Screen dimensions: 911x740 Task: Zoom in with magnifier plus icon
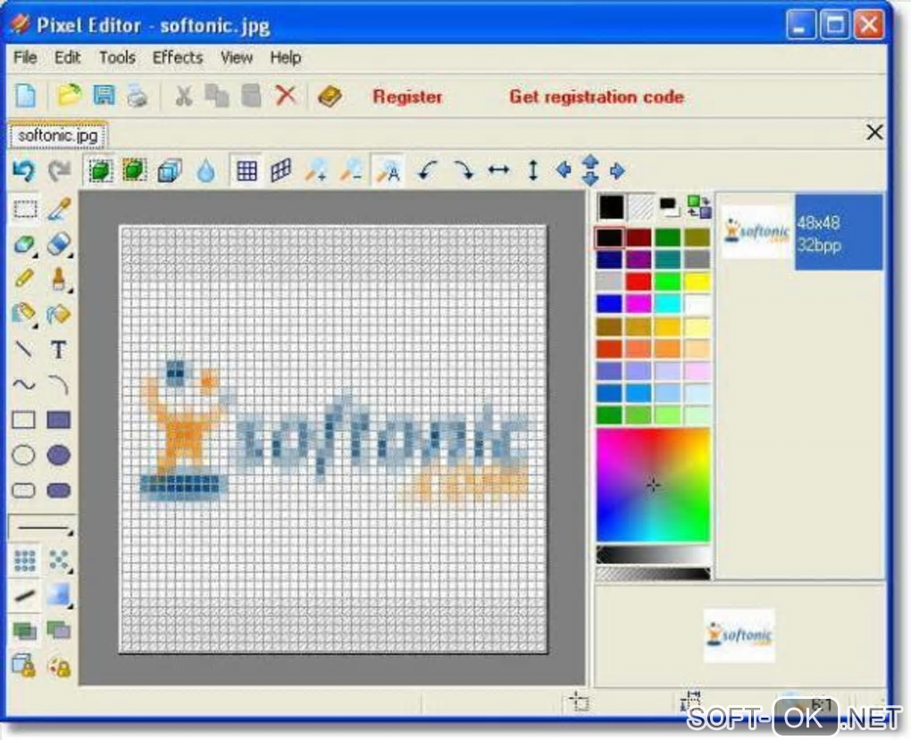(x=315, y=171)
